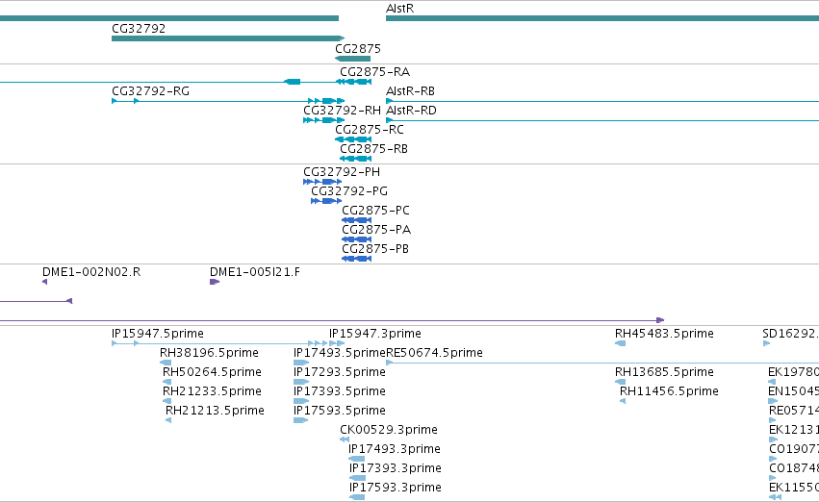This screenshot has height=502, width=819.
Task: Click the partially visible EK19780 label
Action: point(793,372)
